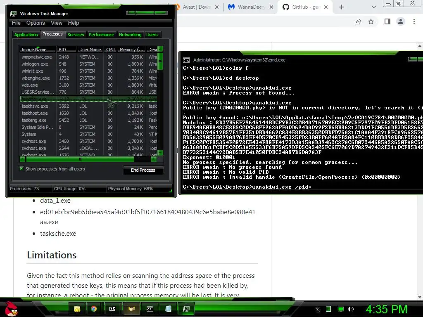Click process list horizontal scroll right arrow
Image resolution: width=423 pixels, height=317 pixels.
(154, 159)
